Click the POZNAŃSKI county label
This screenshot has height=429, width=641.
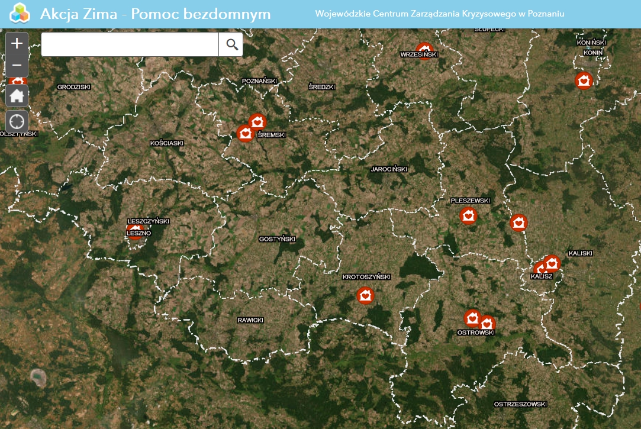point(260,81)
